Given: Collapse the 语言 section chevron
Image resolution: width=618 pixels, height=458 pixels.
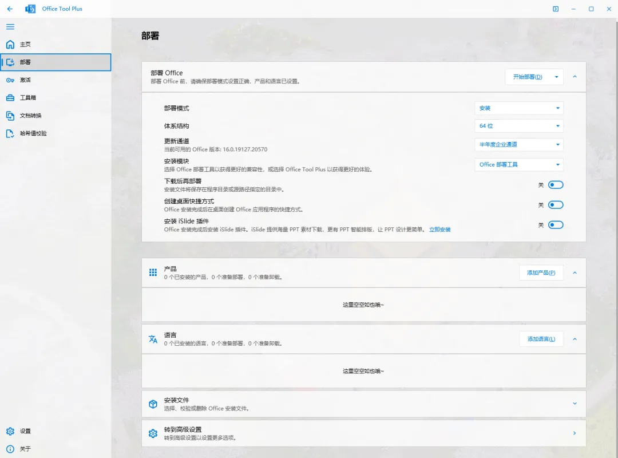Looking at the screenshot, I should 575,339.
